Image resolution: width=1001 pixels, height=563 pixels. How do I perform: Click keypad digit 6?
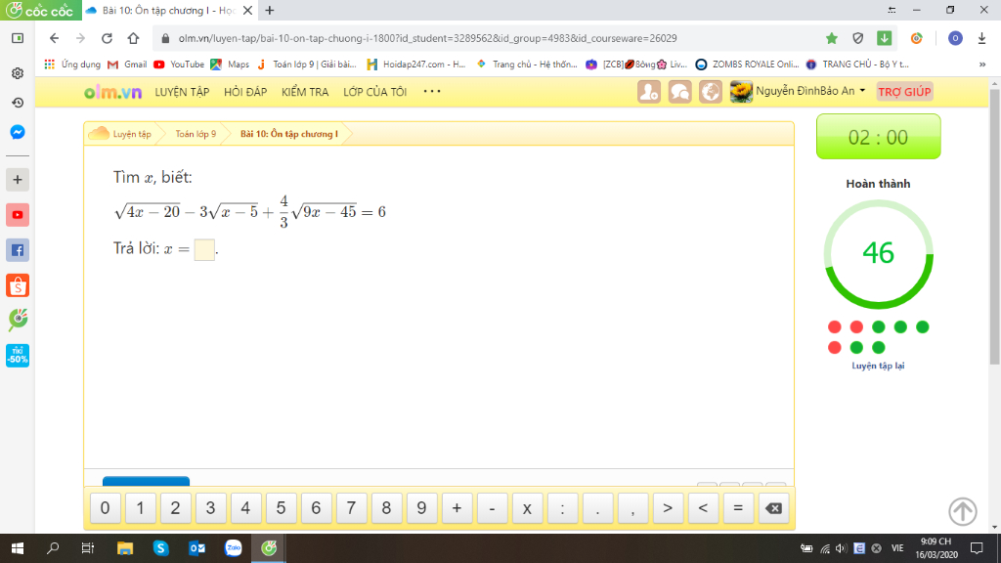pyautogui.click(x=316, y=508)
